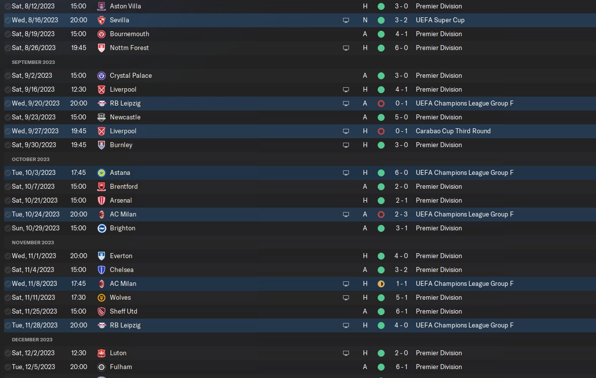Image resolution: width=596 pixels, height=378 pixels.
Task: View the 6 - 1 result against Fulham
Action: point(402,367)
